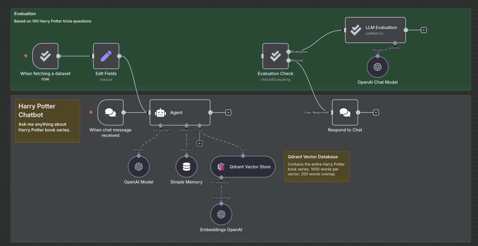Viewport: 478px width, 246px height.
Task: Click the 'Embeddings OpenAI' label text
Action: (x=221, y=230)
